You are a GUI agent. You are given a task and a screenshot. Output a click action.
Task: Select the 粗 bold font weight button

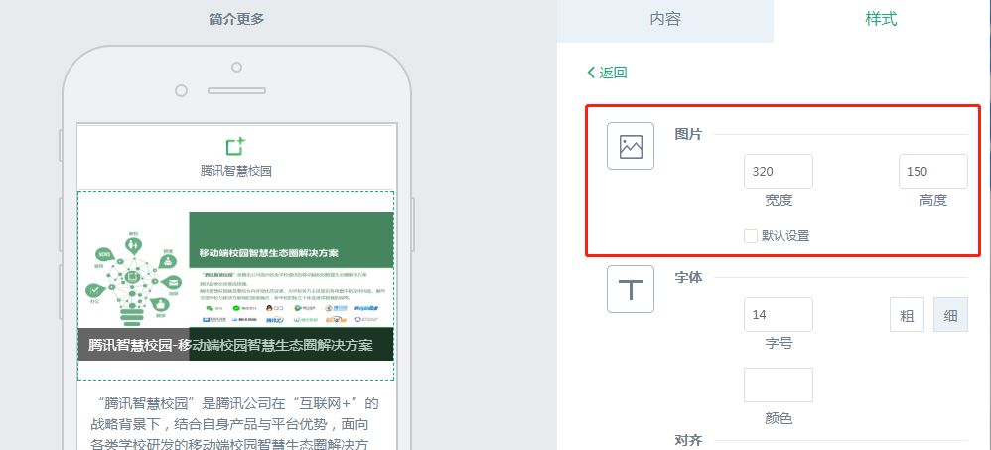tap(907, 314)
